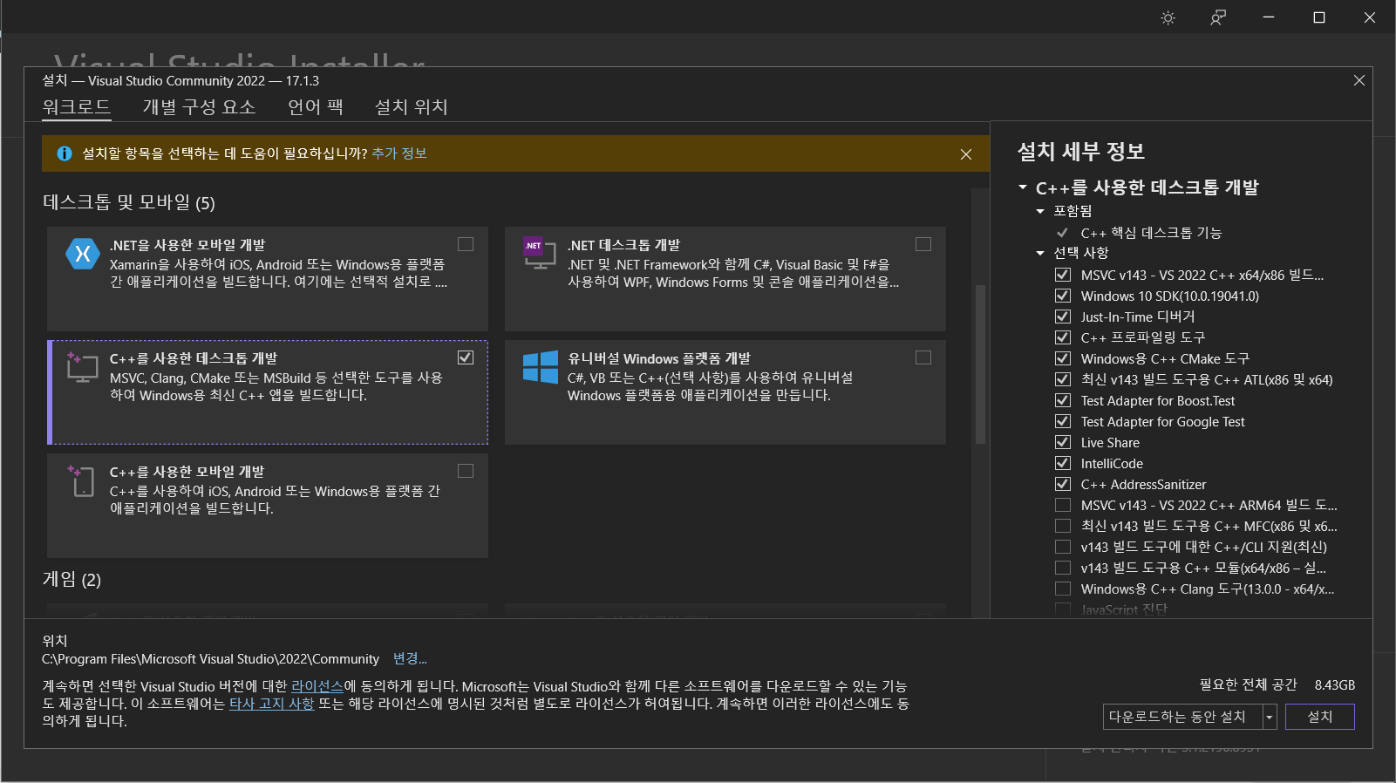The width and height of the screenshot is (1396, 783).
Task: Close the installation dialog with the X
Action: [x=1359, y=80]
